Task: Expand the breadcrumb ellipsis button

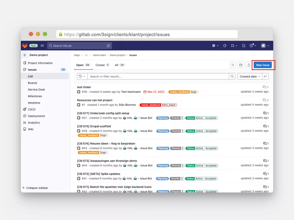Action: tap(86, 55)
